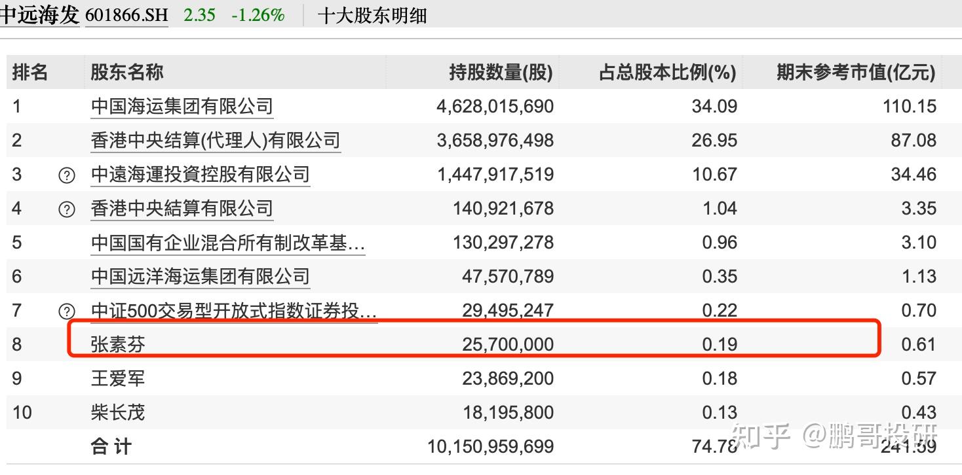Click share count 140,921,678
Screen dimensions: 962x475
[503, 209]
